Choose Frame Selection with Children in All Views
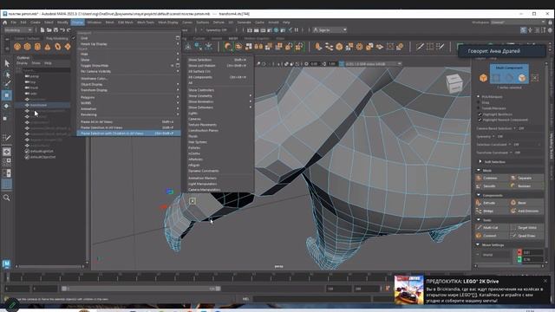555x312 pixels. coord(129,133)
